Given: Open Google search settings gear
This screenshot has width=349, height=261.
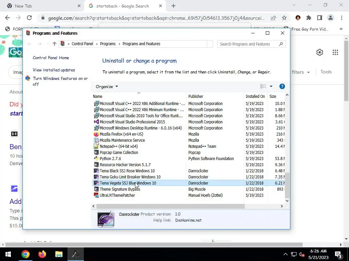Looking at the screenshot, I should tap(320, 52).
